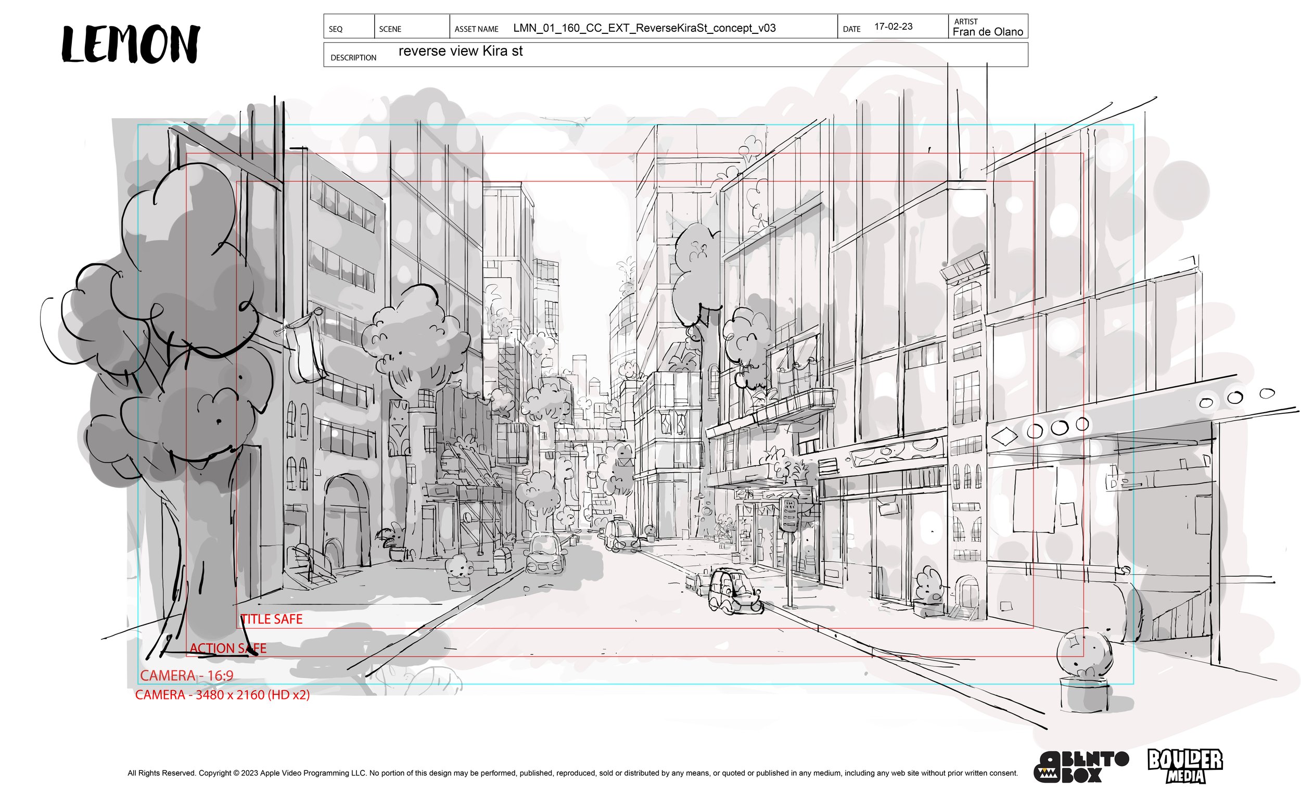Click the Boulder Media logo
This screenshot has width=1301, height=801.
point(1185,766)
